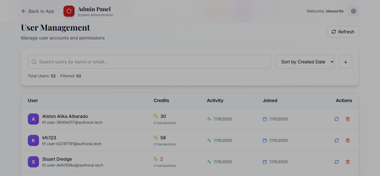Delete user Alston Alika Albarado
The height and width of the screenshot is (176, 380).
coord(348,119)
